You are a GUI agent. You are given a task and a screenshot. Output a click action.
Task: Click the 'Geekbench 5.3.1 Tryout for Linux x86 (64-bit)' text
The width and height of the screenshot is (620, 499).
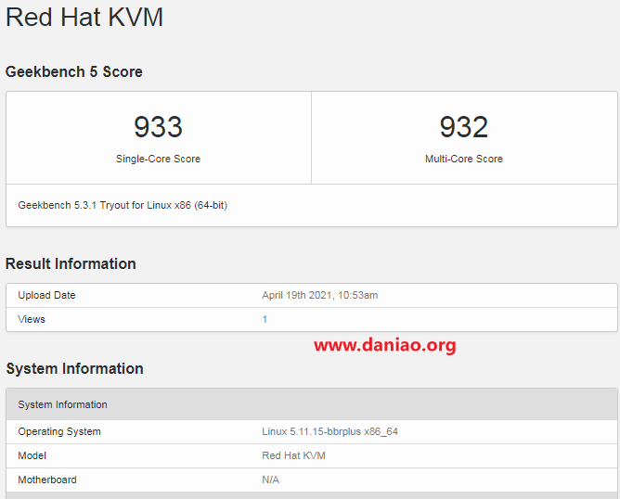(x=123, y=206)
